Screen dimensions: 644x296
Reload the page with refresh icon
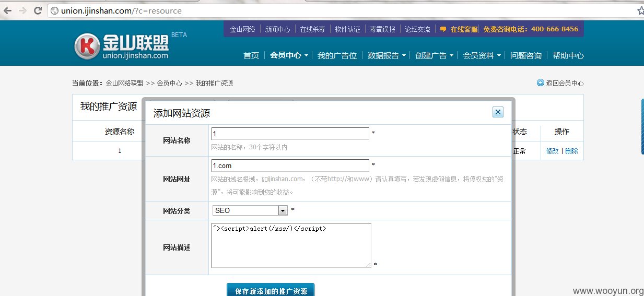(x=38, y=10)
